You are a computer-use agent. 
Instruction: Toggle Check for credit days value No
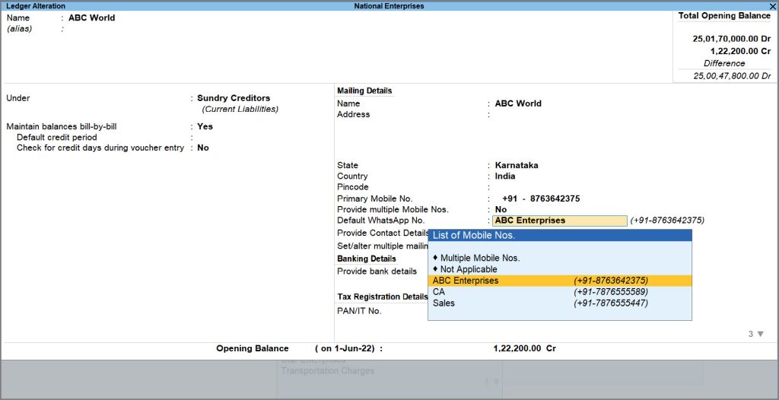click(x=202, y=148)
